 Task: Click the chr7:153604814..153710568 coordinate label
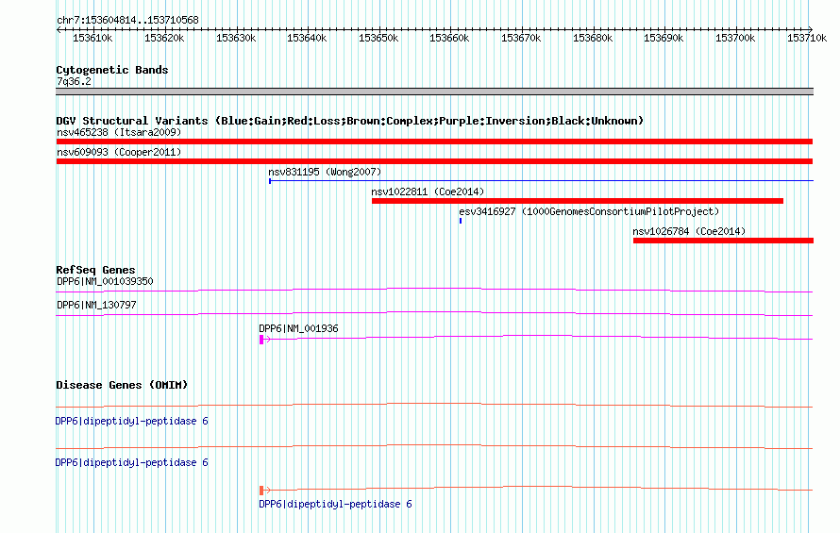pos(127,20)
